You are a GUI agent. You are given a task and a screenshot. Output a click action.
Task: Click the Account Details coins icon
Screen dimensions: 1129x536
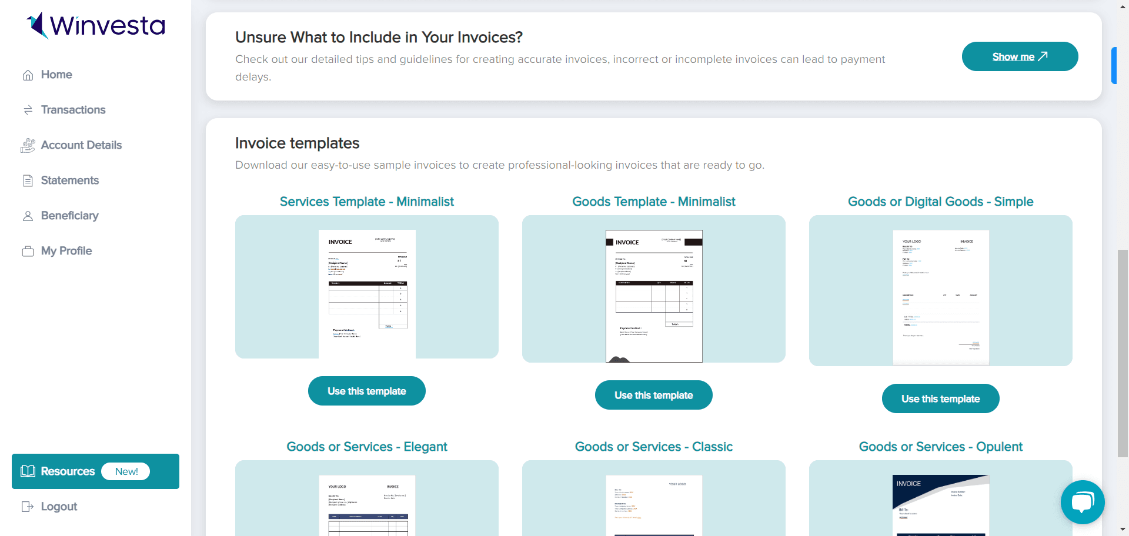pos(28,146)
